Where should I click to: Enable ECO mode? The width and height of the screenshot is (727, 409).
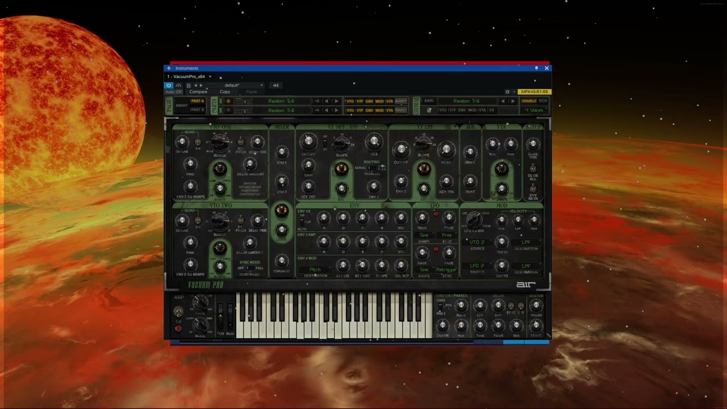point(543,101)
